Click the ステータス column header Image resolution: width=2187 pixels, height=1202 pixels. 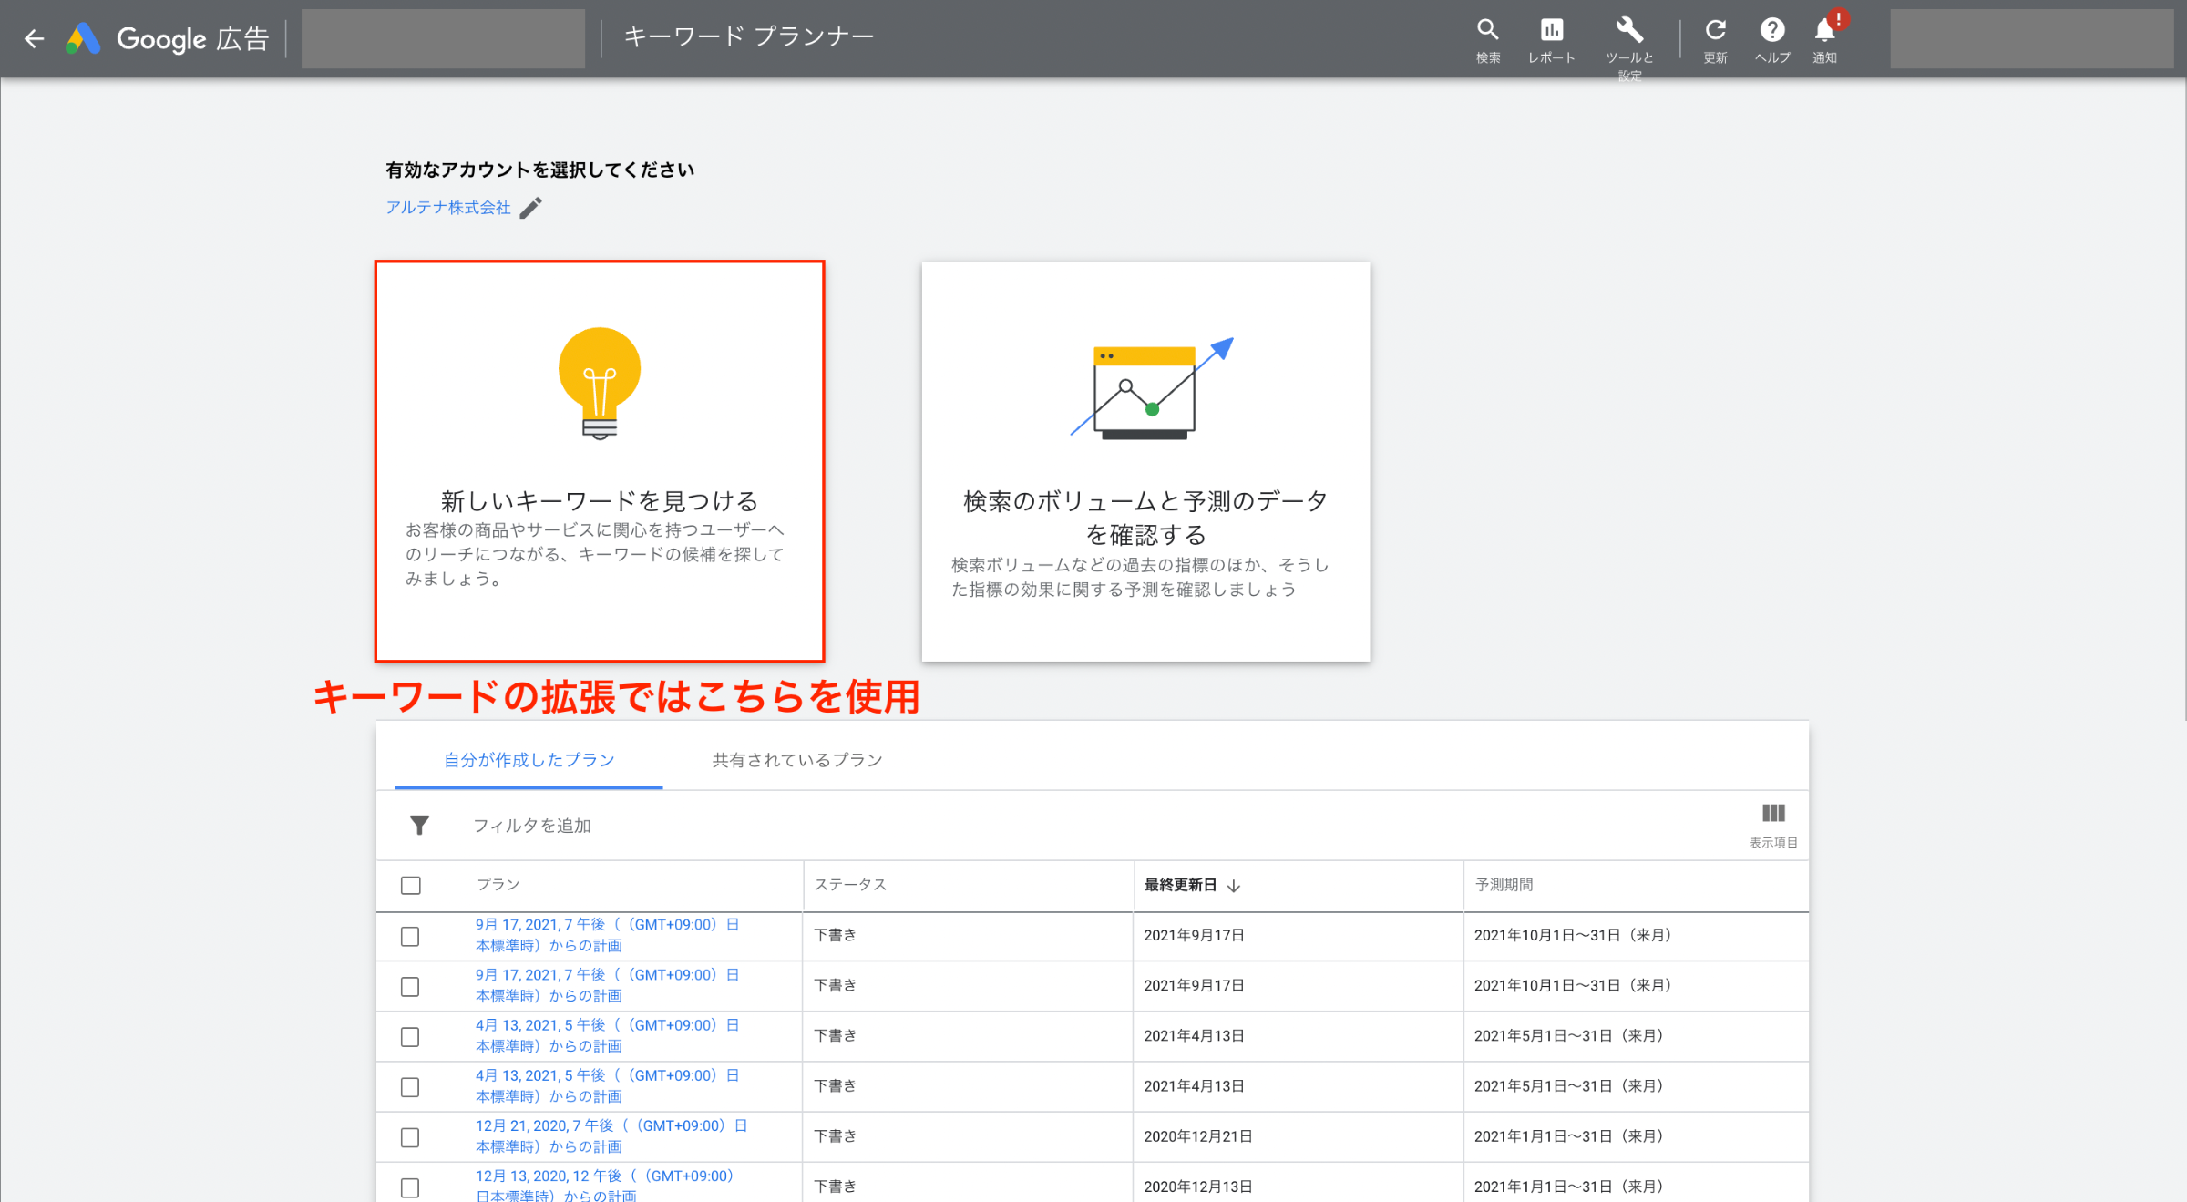(x=850, y=885)
